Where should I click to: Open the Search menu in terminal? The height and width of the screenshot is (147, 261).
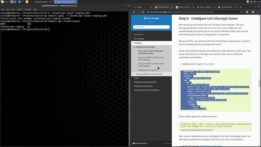(x=20, y=9)
